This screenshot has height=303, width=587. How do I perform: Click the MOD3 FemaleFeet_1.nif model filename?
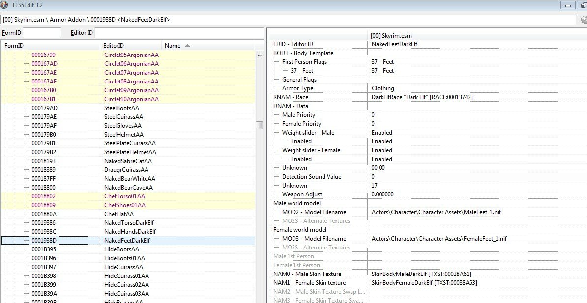(x=439, y=239)
